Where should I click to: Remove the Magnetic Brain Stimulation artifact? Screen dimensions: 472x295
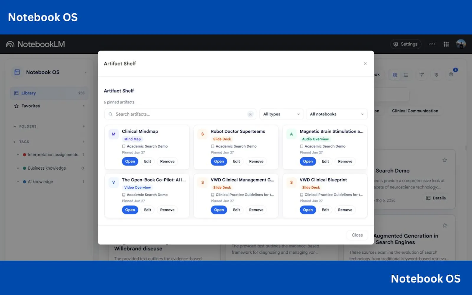pos(345,161)
